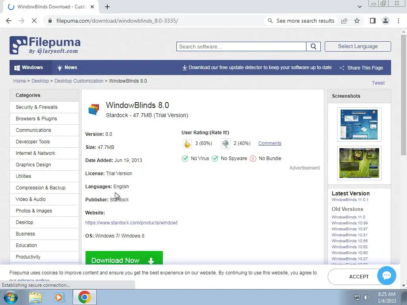The image size is (407, 305).
Task: Click the page vertical scrollbar
Action: [x=403, y=95]
